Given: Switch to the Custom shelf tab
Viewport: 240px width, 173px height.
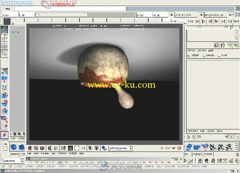Looking at the screenshot, I should pyautogui.click(x=208, y=154).
